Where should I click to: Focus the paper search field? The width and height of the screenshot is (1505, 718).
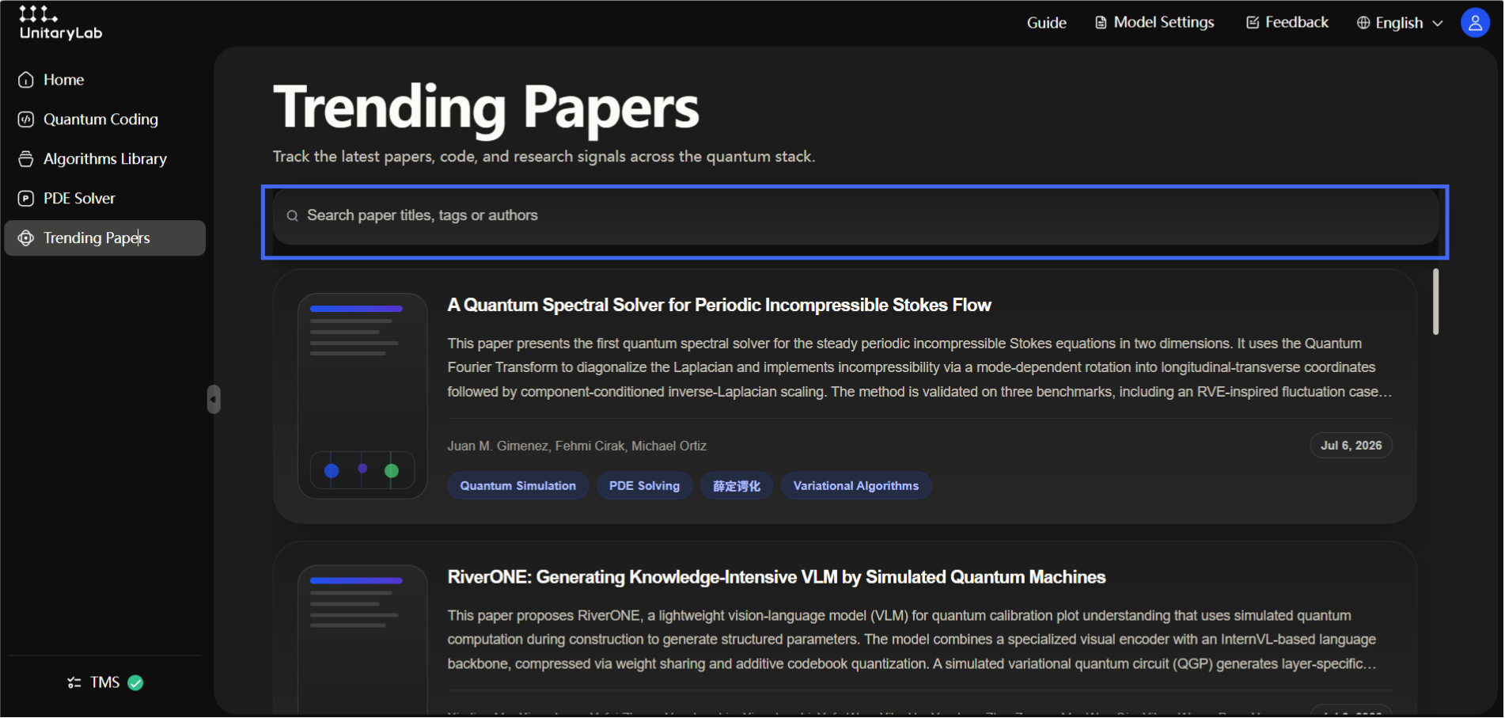[855, 216]
